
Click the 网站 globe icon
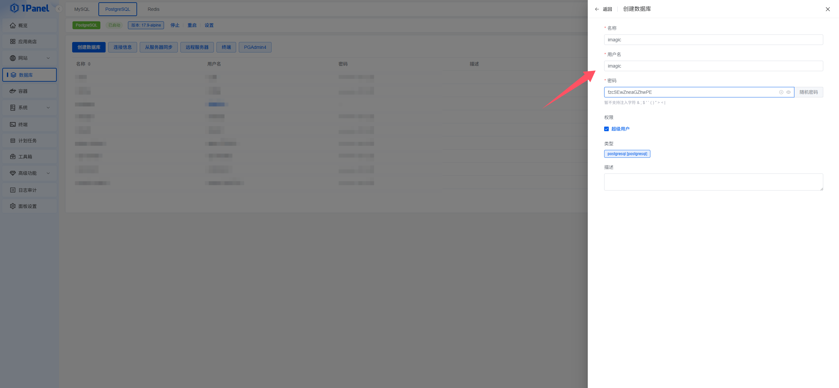pos(13,58)
